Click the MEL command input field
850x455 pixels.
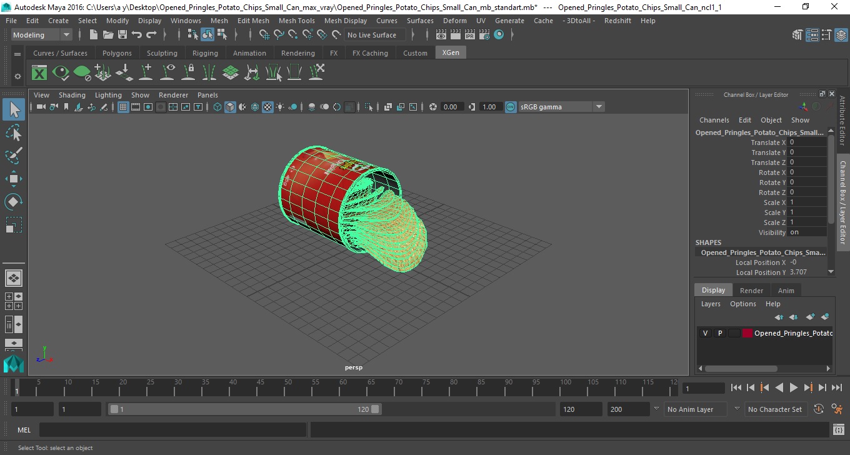[x=172, y=430]
